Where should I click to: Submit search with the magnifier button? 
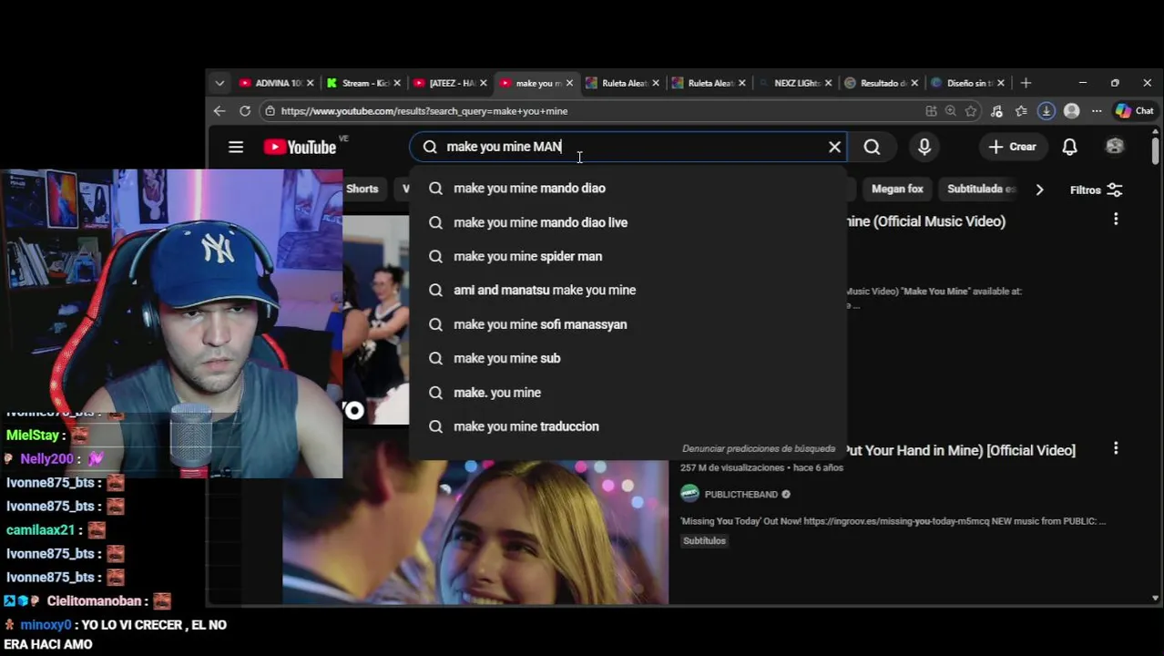click(872, 147)
